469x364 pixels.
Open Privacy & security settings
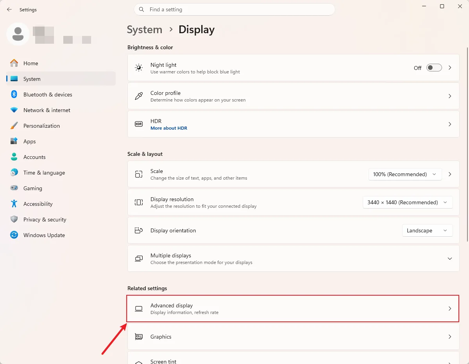tap(61, 219)
